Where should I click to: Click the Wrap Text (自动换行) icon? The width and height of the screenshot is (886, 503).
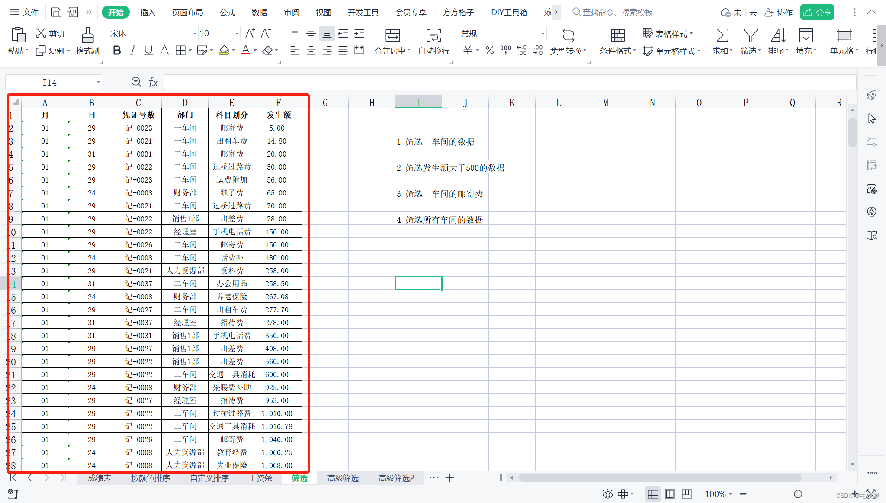coord(433,35)
